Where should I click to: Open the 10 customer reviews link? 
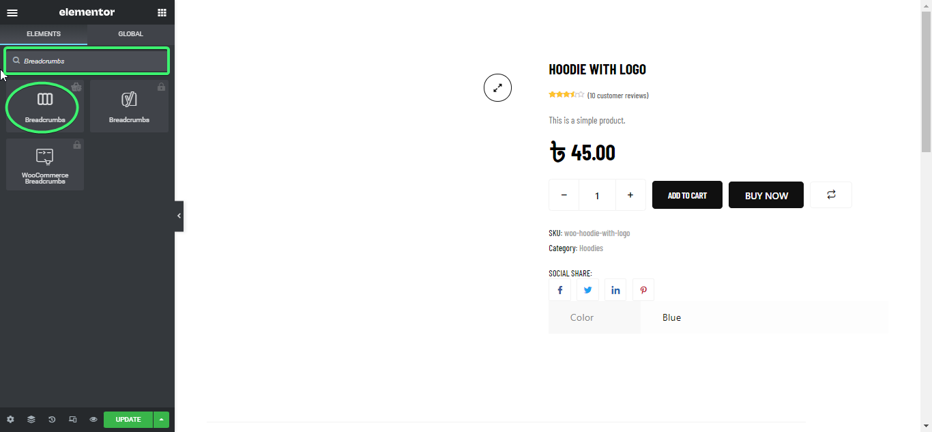[x=617, y=95]
